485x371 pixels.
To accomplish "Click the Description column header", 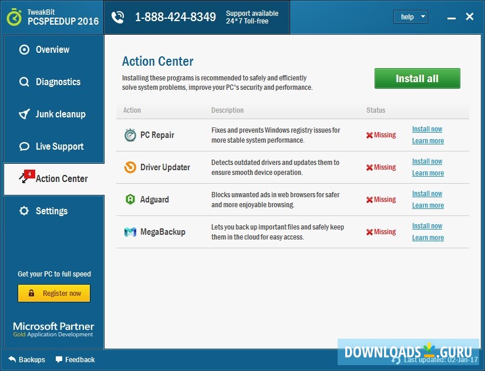I will pos(227,110).
